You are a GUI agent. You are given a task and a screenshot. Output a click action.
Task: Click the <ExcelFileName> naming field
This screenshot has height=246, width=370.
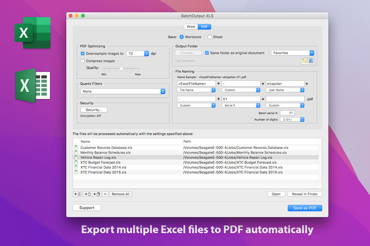pyautogui.click(x=196, y=83)
